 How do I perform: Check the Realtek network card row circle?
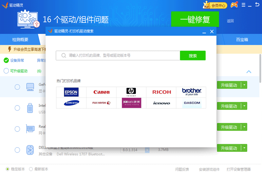[x=17, y=129]
